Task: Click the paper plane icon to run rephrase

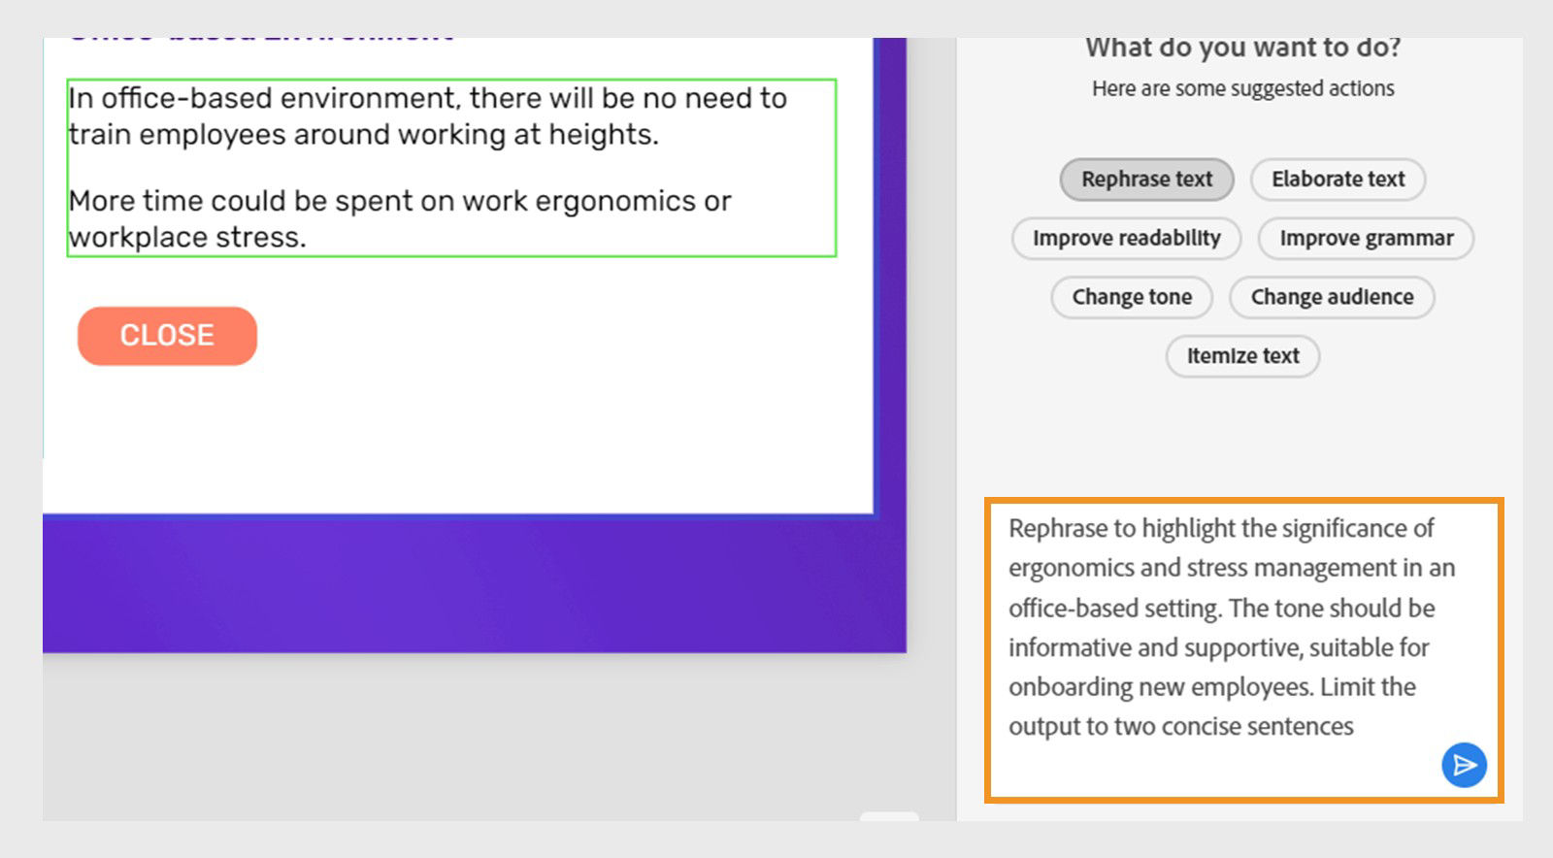Action: pos(1464,765)
